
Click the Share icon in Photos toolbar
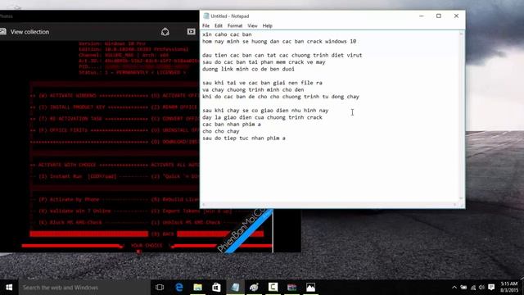165,32
